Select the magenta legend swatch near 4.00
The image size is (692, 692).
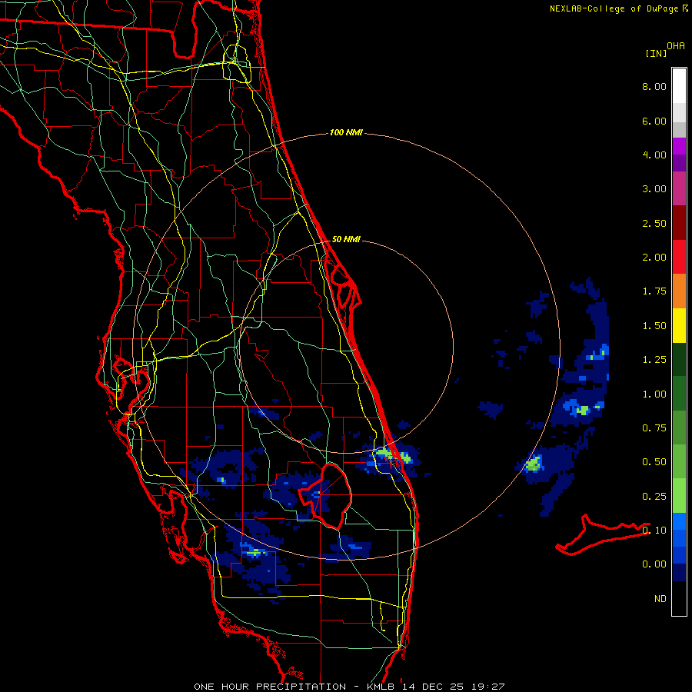679,146
